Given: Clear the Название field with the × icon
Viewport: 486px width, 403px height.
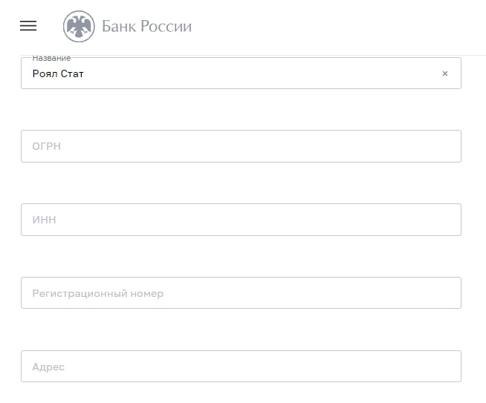Looking at the screenshot, I should pyautogui.click(x=445, y=73).
